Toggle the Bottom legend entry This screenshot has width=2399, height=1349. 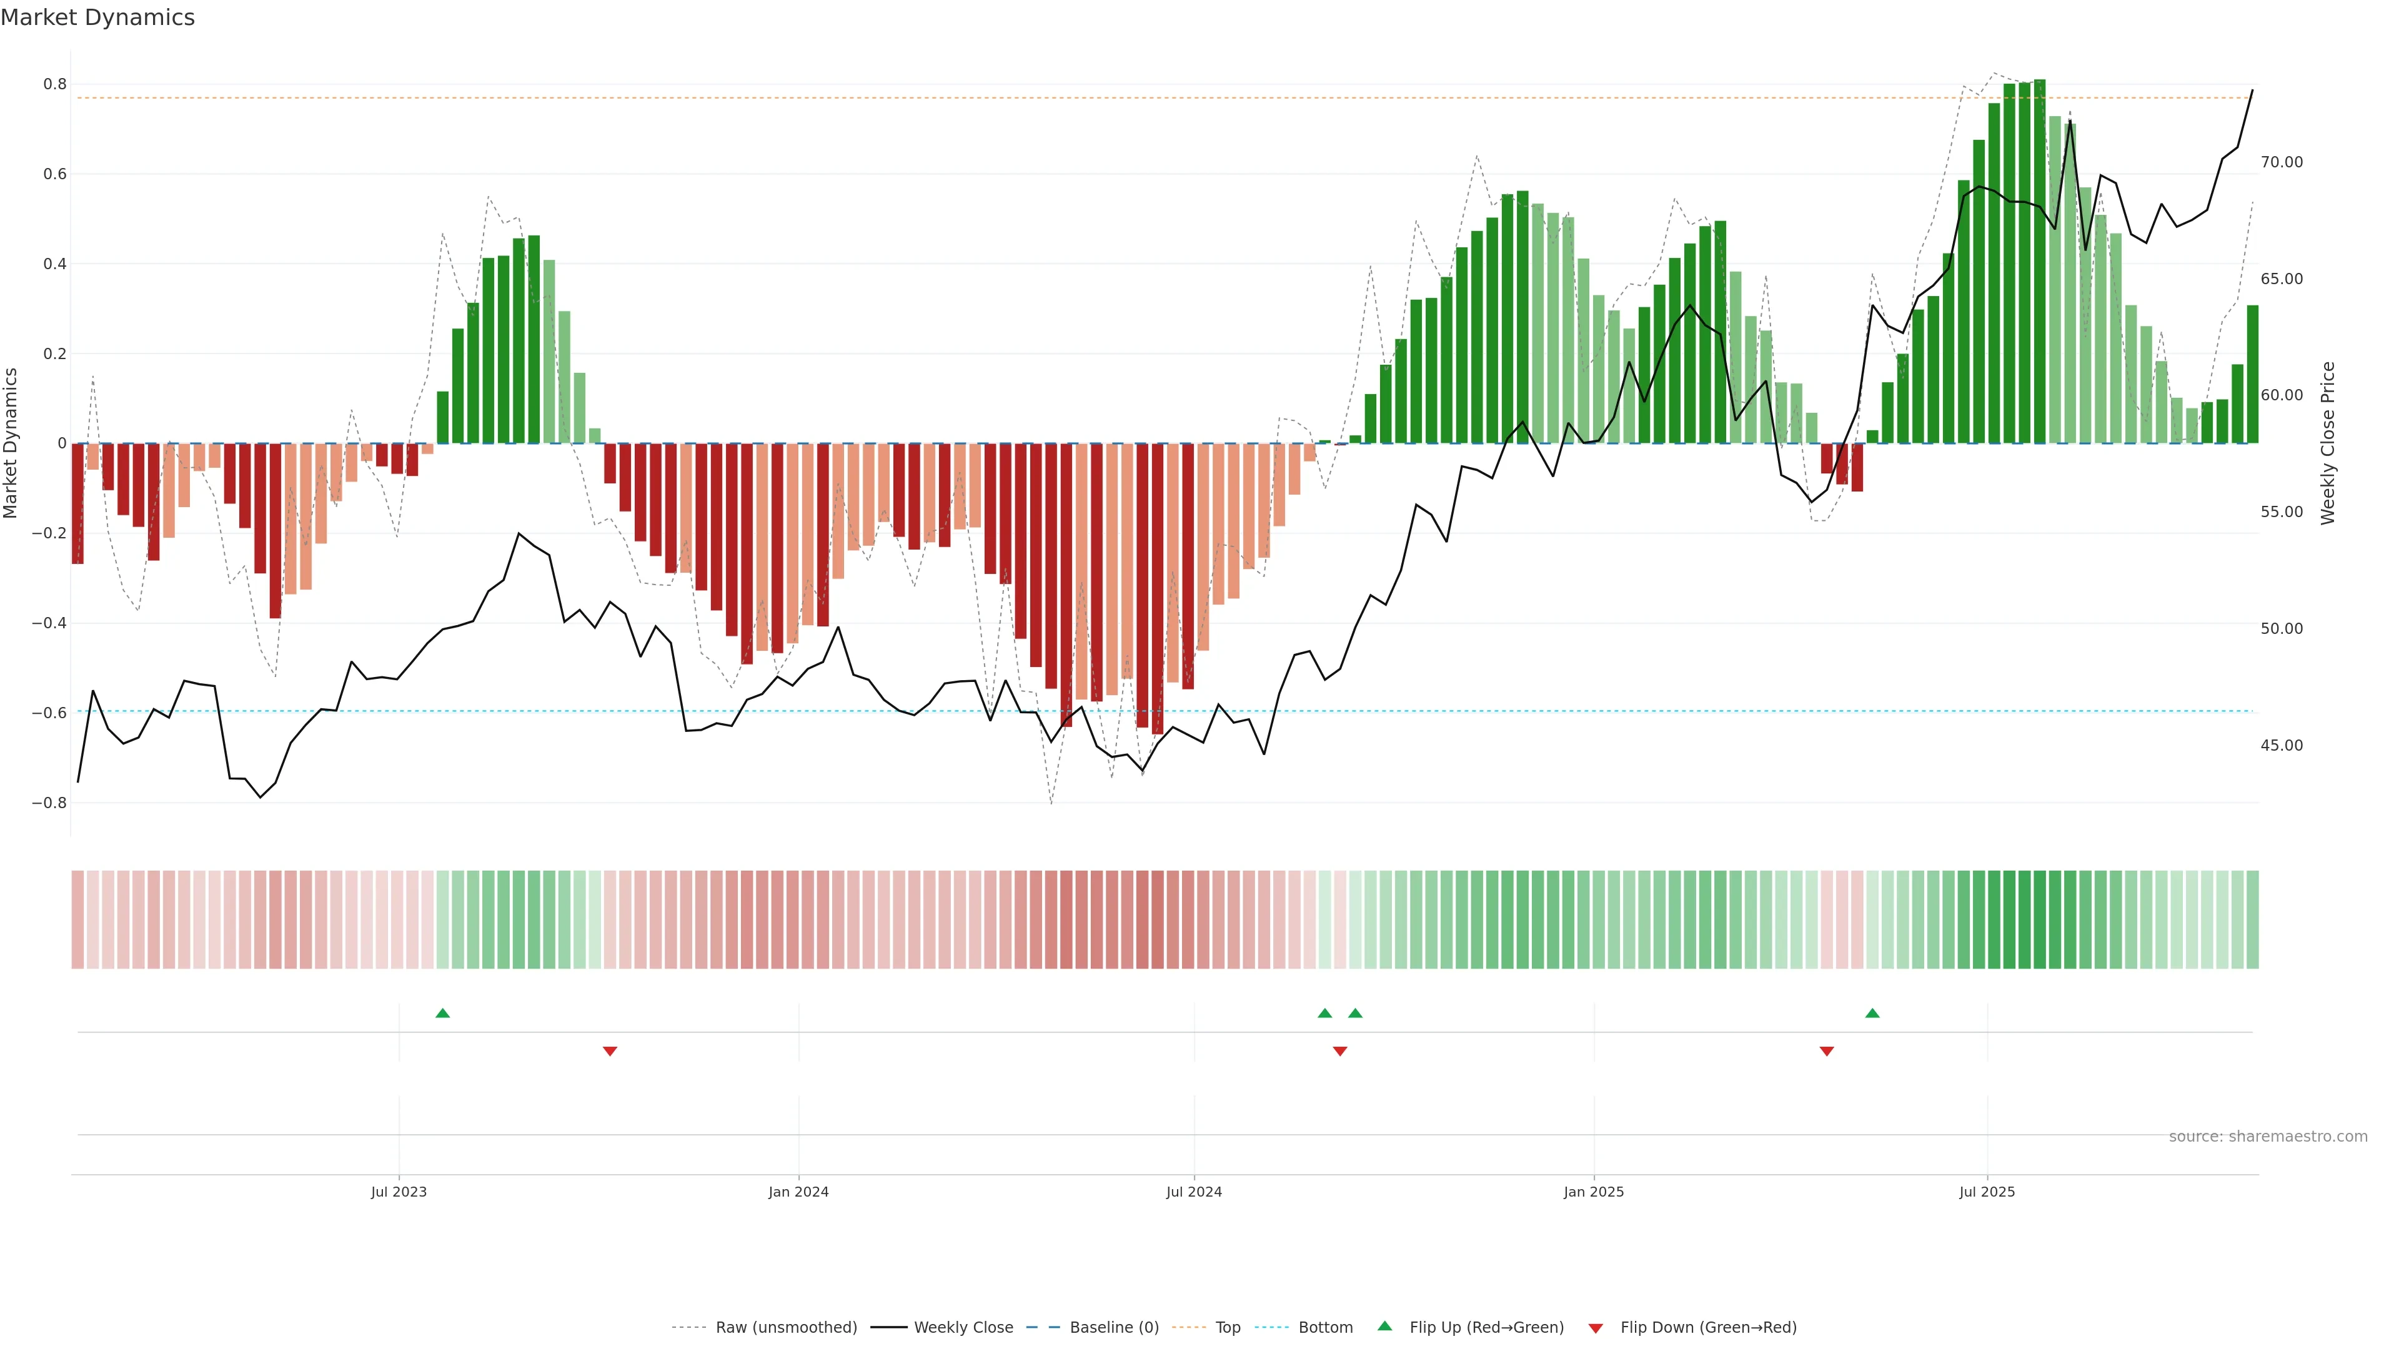[x=1325, y=1328]
